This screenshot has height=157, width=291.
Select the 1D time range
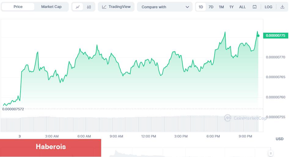click(x=201, y=7)
